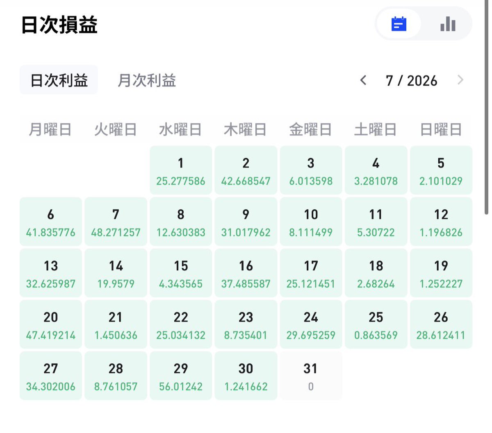Click the vertical scrollbar at right edge

[486, 107]
